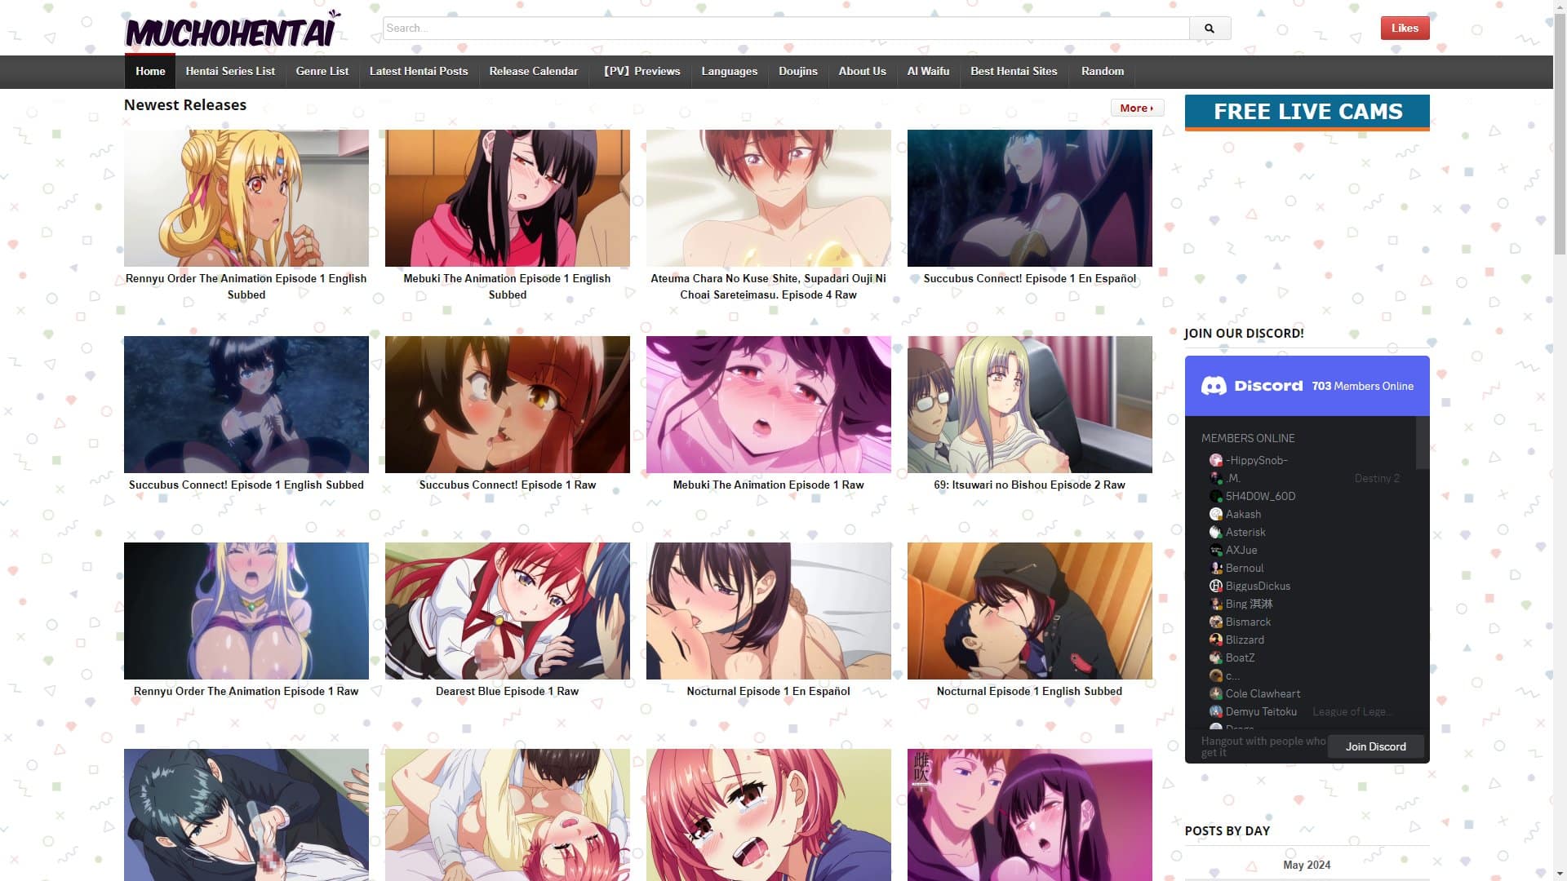This screenshot has height=881, width=1567.
Task: Click AXJue member avatar icon
Action: pyautogui.click(x=1216, y=550)
